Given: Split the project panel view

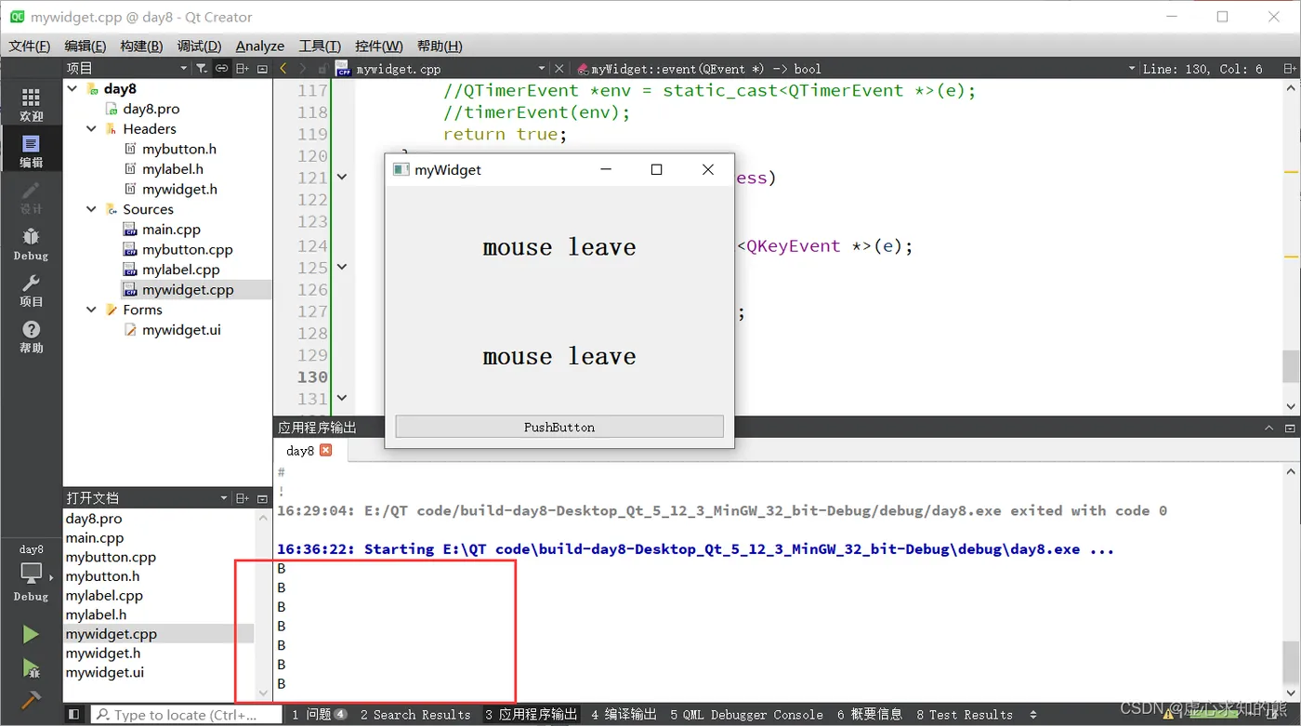Looking at the screenshot, I should [242, 68].
